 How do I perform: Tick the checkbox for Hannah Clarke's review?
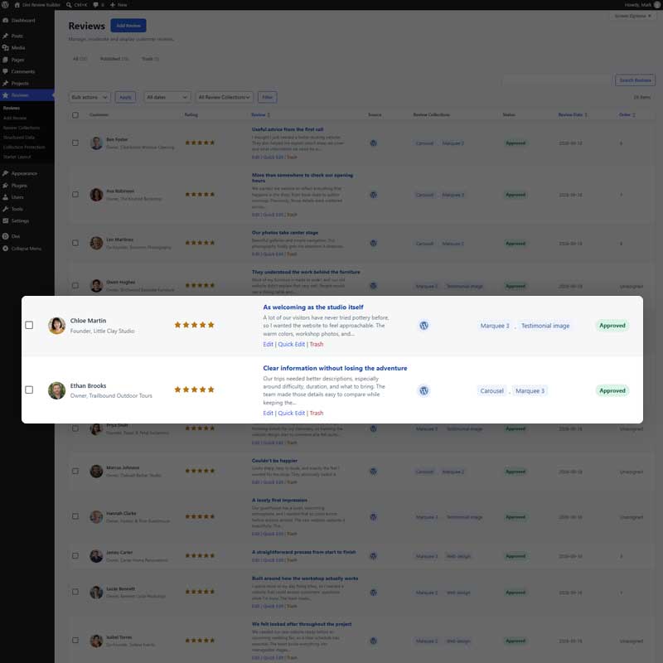pos(75,516)
